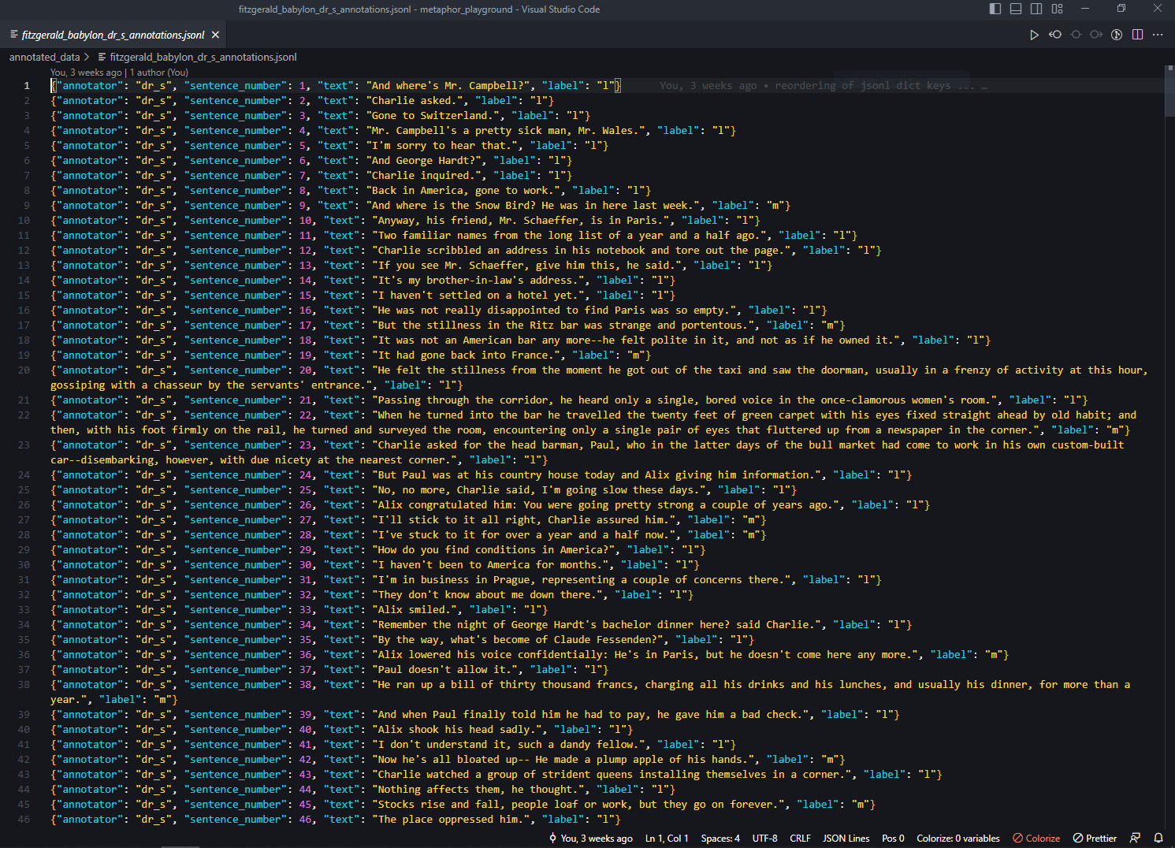The width and height of the screenshot is (1175, 848).
Task: Click 'Colorize: 0 variables' status item
Action: coord(957,839)
